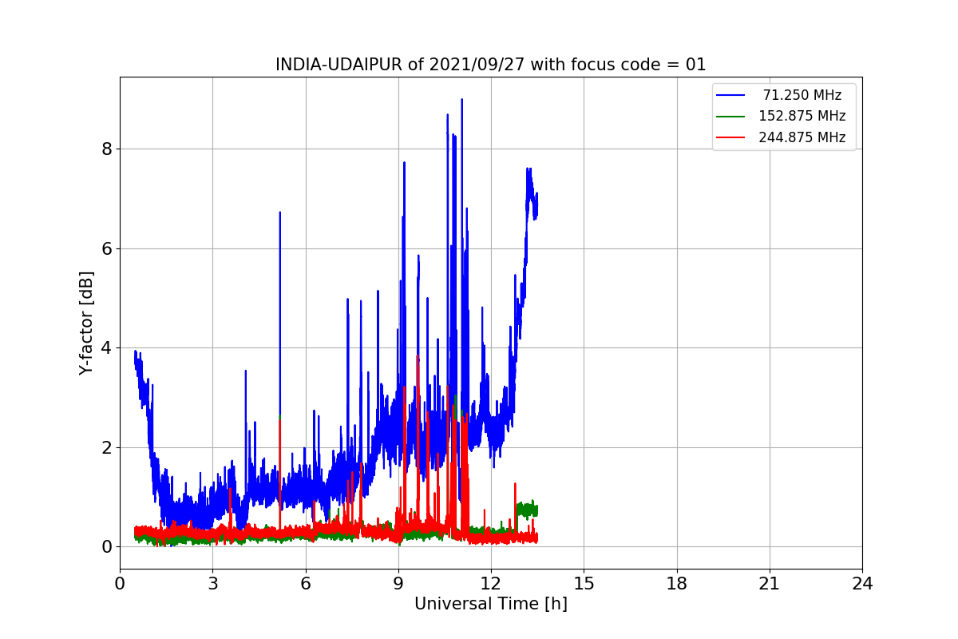This screenshot has height=639, width=958.
Task: Click x-axis tick label 6
Action: click(305, 583)
